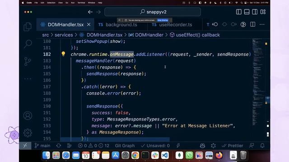The height and width of the screenshot is (162, 289).
Task: Open the Selection menu
Action: click(x=51, y=3)
